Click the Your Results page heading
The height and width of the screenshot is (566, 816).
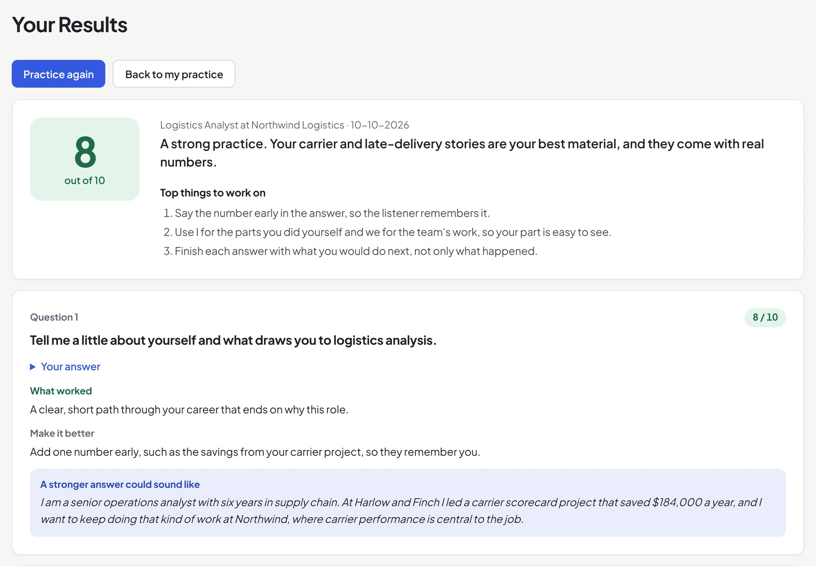click(70, 25)
